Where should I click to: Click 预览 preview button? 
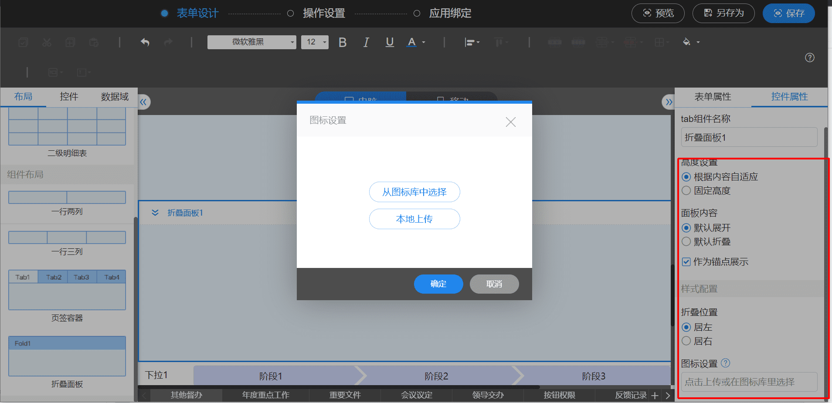coord(658,14)
